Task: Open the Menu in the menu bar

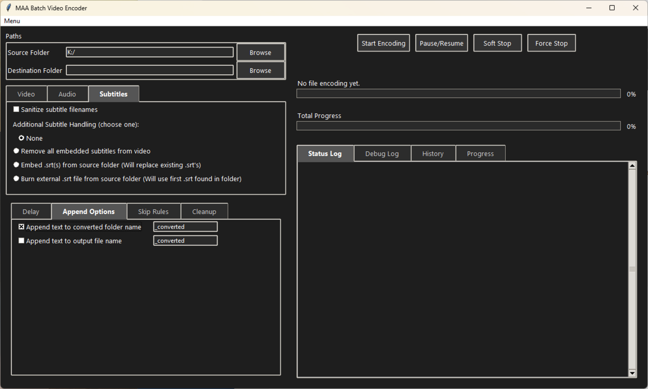Action: 12,21
